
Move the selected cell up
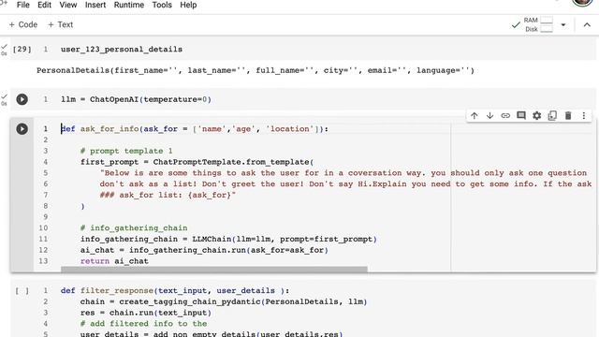click(x=475, y=116)
